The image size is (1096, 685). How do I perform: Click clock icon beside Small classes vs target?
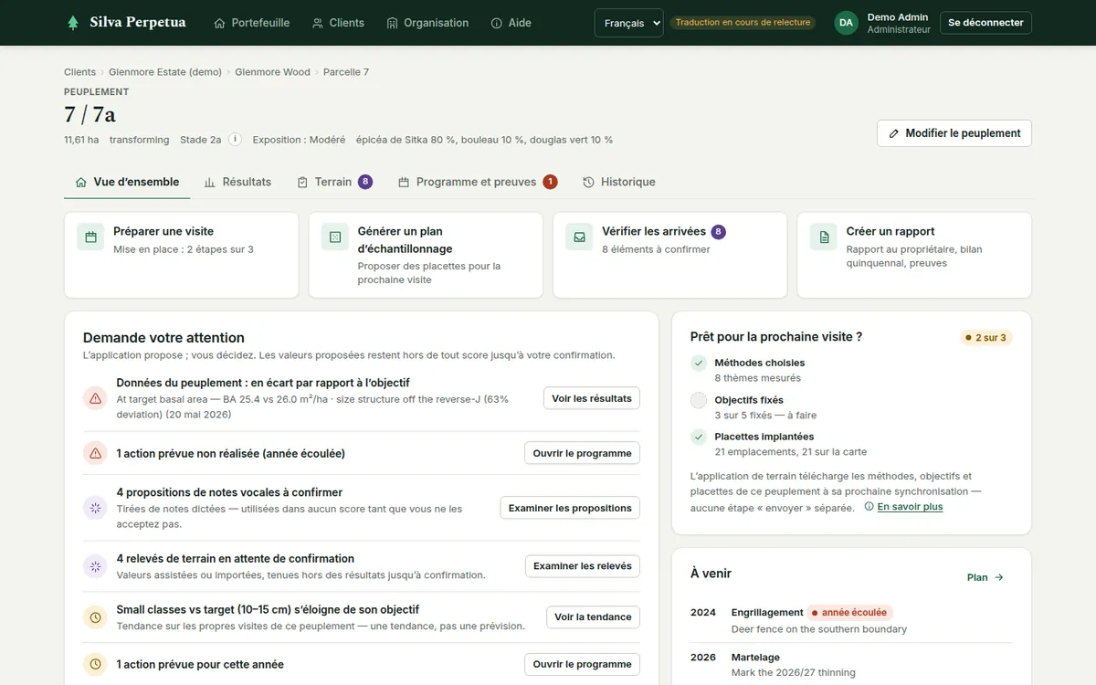click(x=95, y=617)
